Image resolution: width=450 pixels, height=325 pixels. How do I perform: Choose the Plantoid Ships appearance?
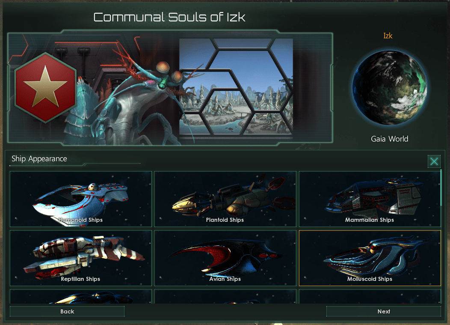[x=225, y=199]
